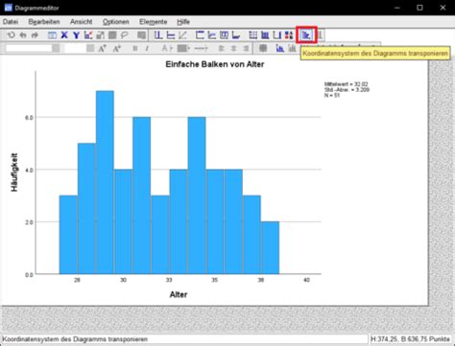455x346 pixels.
Task: Add a horizontal Y-axis reference line
Action: 171,35
